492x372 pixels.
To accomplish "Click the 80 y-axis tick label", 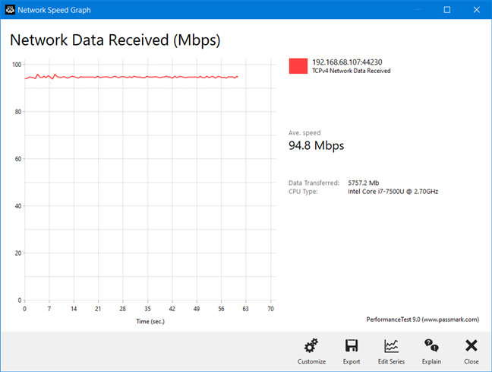I will (18, 112).
